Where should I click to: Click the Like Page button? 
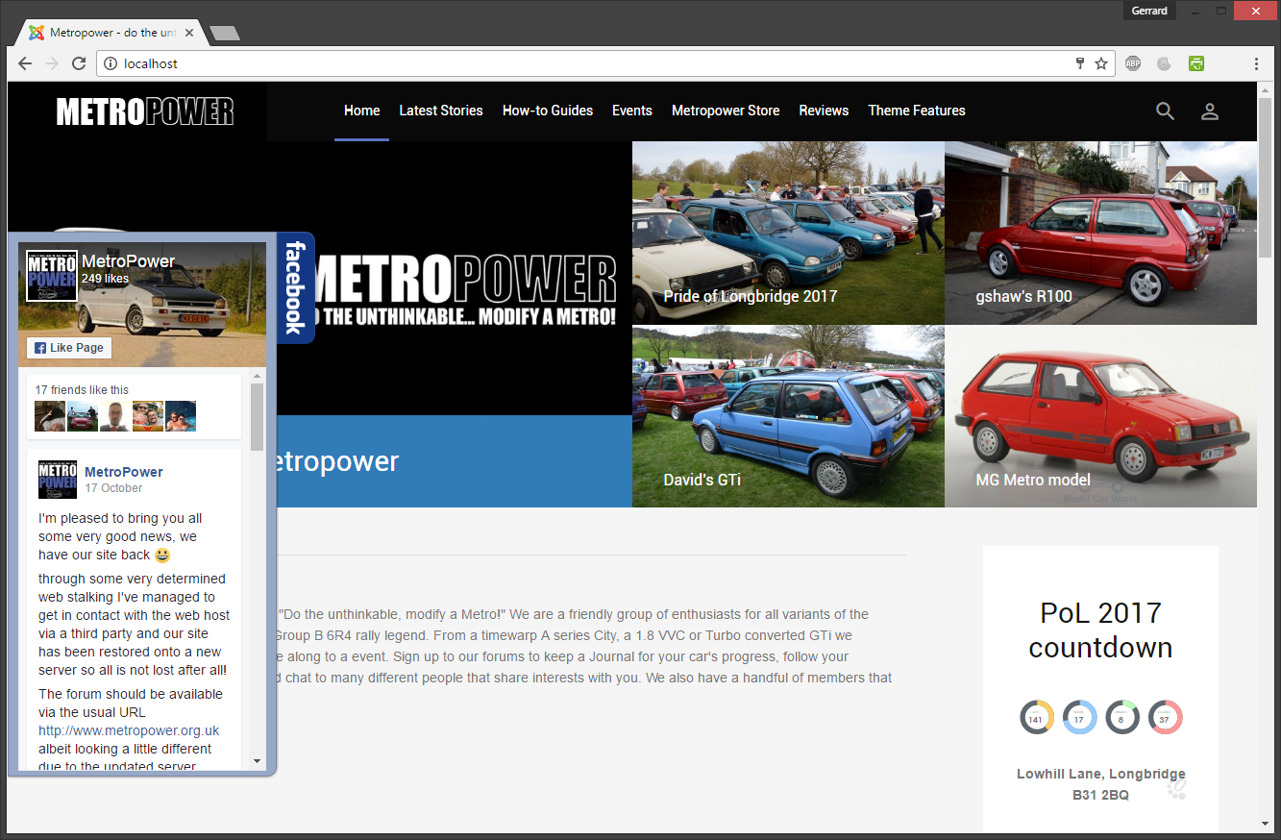pos(69,348)
